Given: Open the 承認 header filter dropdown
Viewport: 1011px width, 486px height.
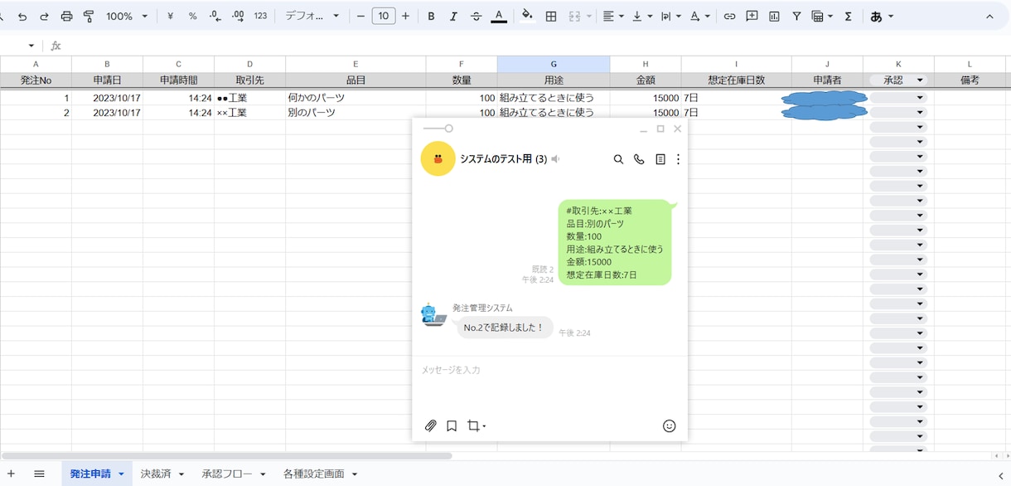Looking at the screenshot, I should (x=920, y=80).
